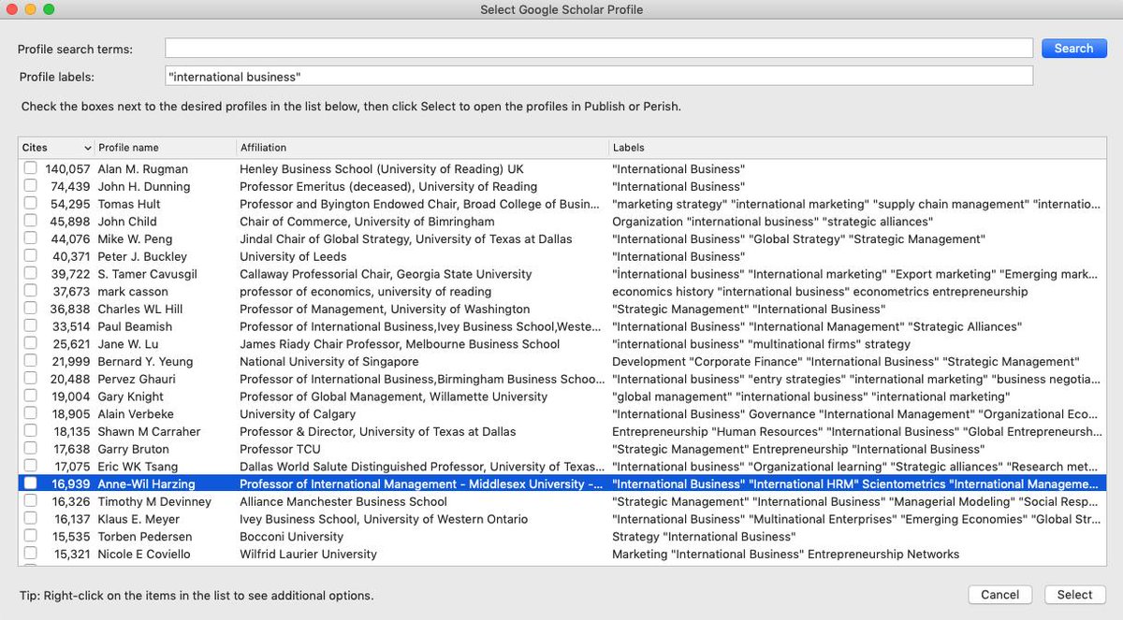1123x620 pixels.
Task: Click the 20,488 citation count
Action: [x=71, y=379]
